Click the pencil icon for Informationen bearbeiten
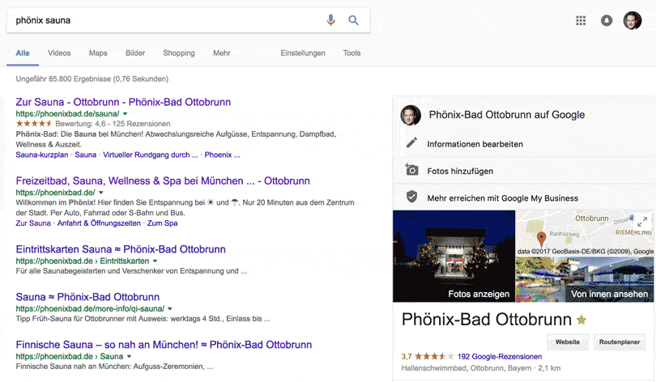This screenshot has height=382, width=656. 411,143
